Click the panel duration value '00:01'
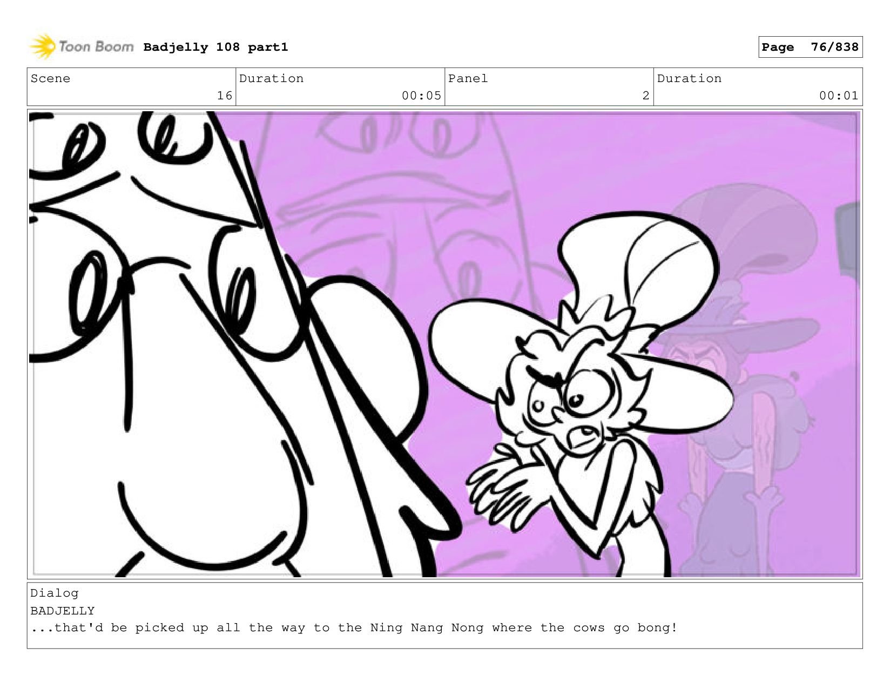The height and width of the screenshot is (689, 890). pyautogui.click(x=839, y=96)
